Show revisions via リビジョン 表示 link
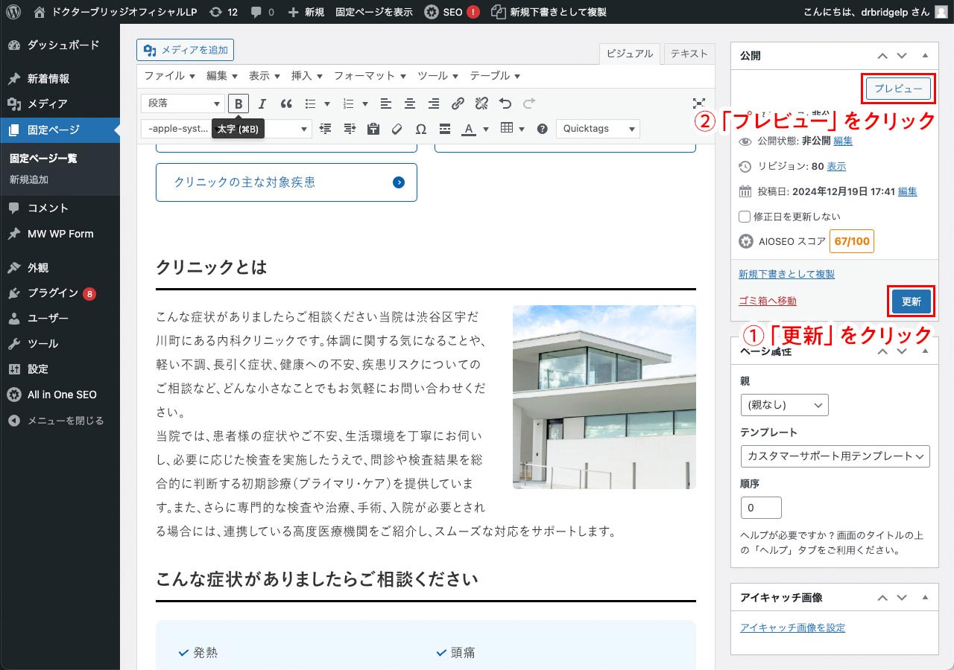 [836, 166]
